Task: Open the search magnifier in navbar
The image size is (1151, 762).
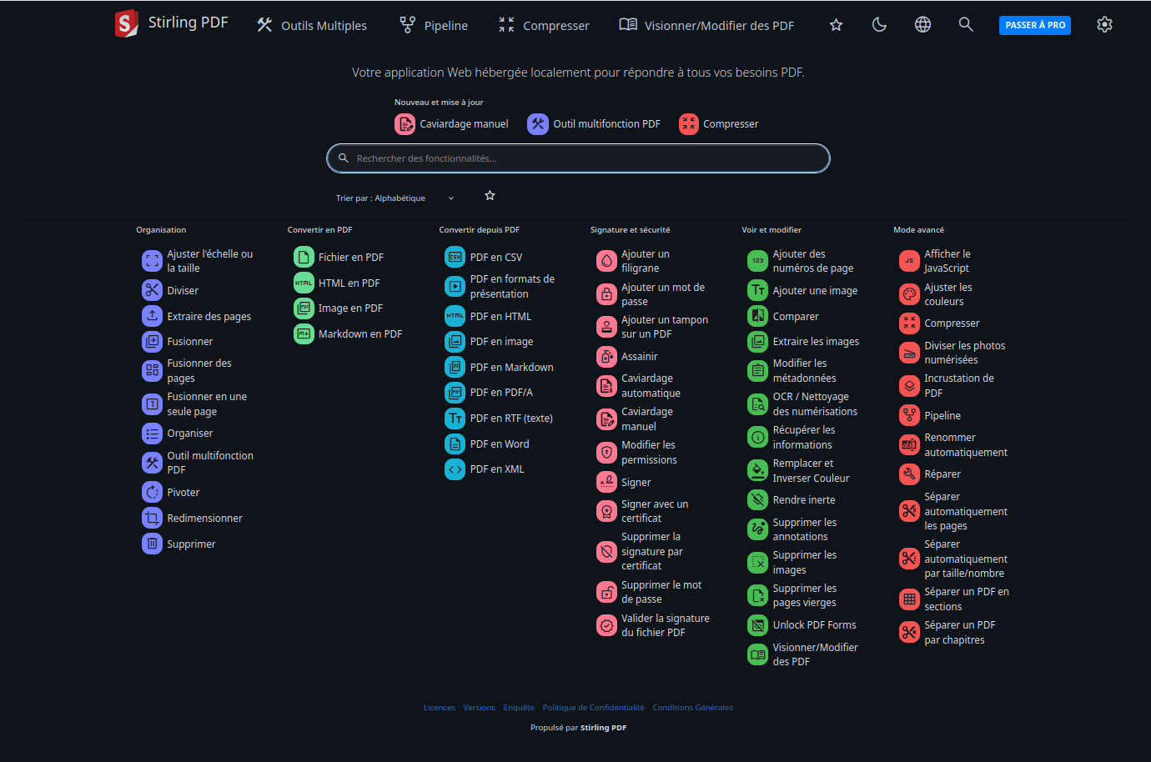Action: pos(966,25)
